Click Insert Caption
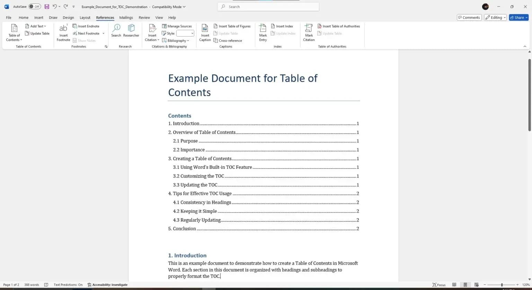The width and height of the screenshot is (532, 290). point(205,33)
